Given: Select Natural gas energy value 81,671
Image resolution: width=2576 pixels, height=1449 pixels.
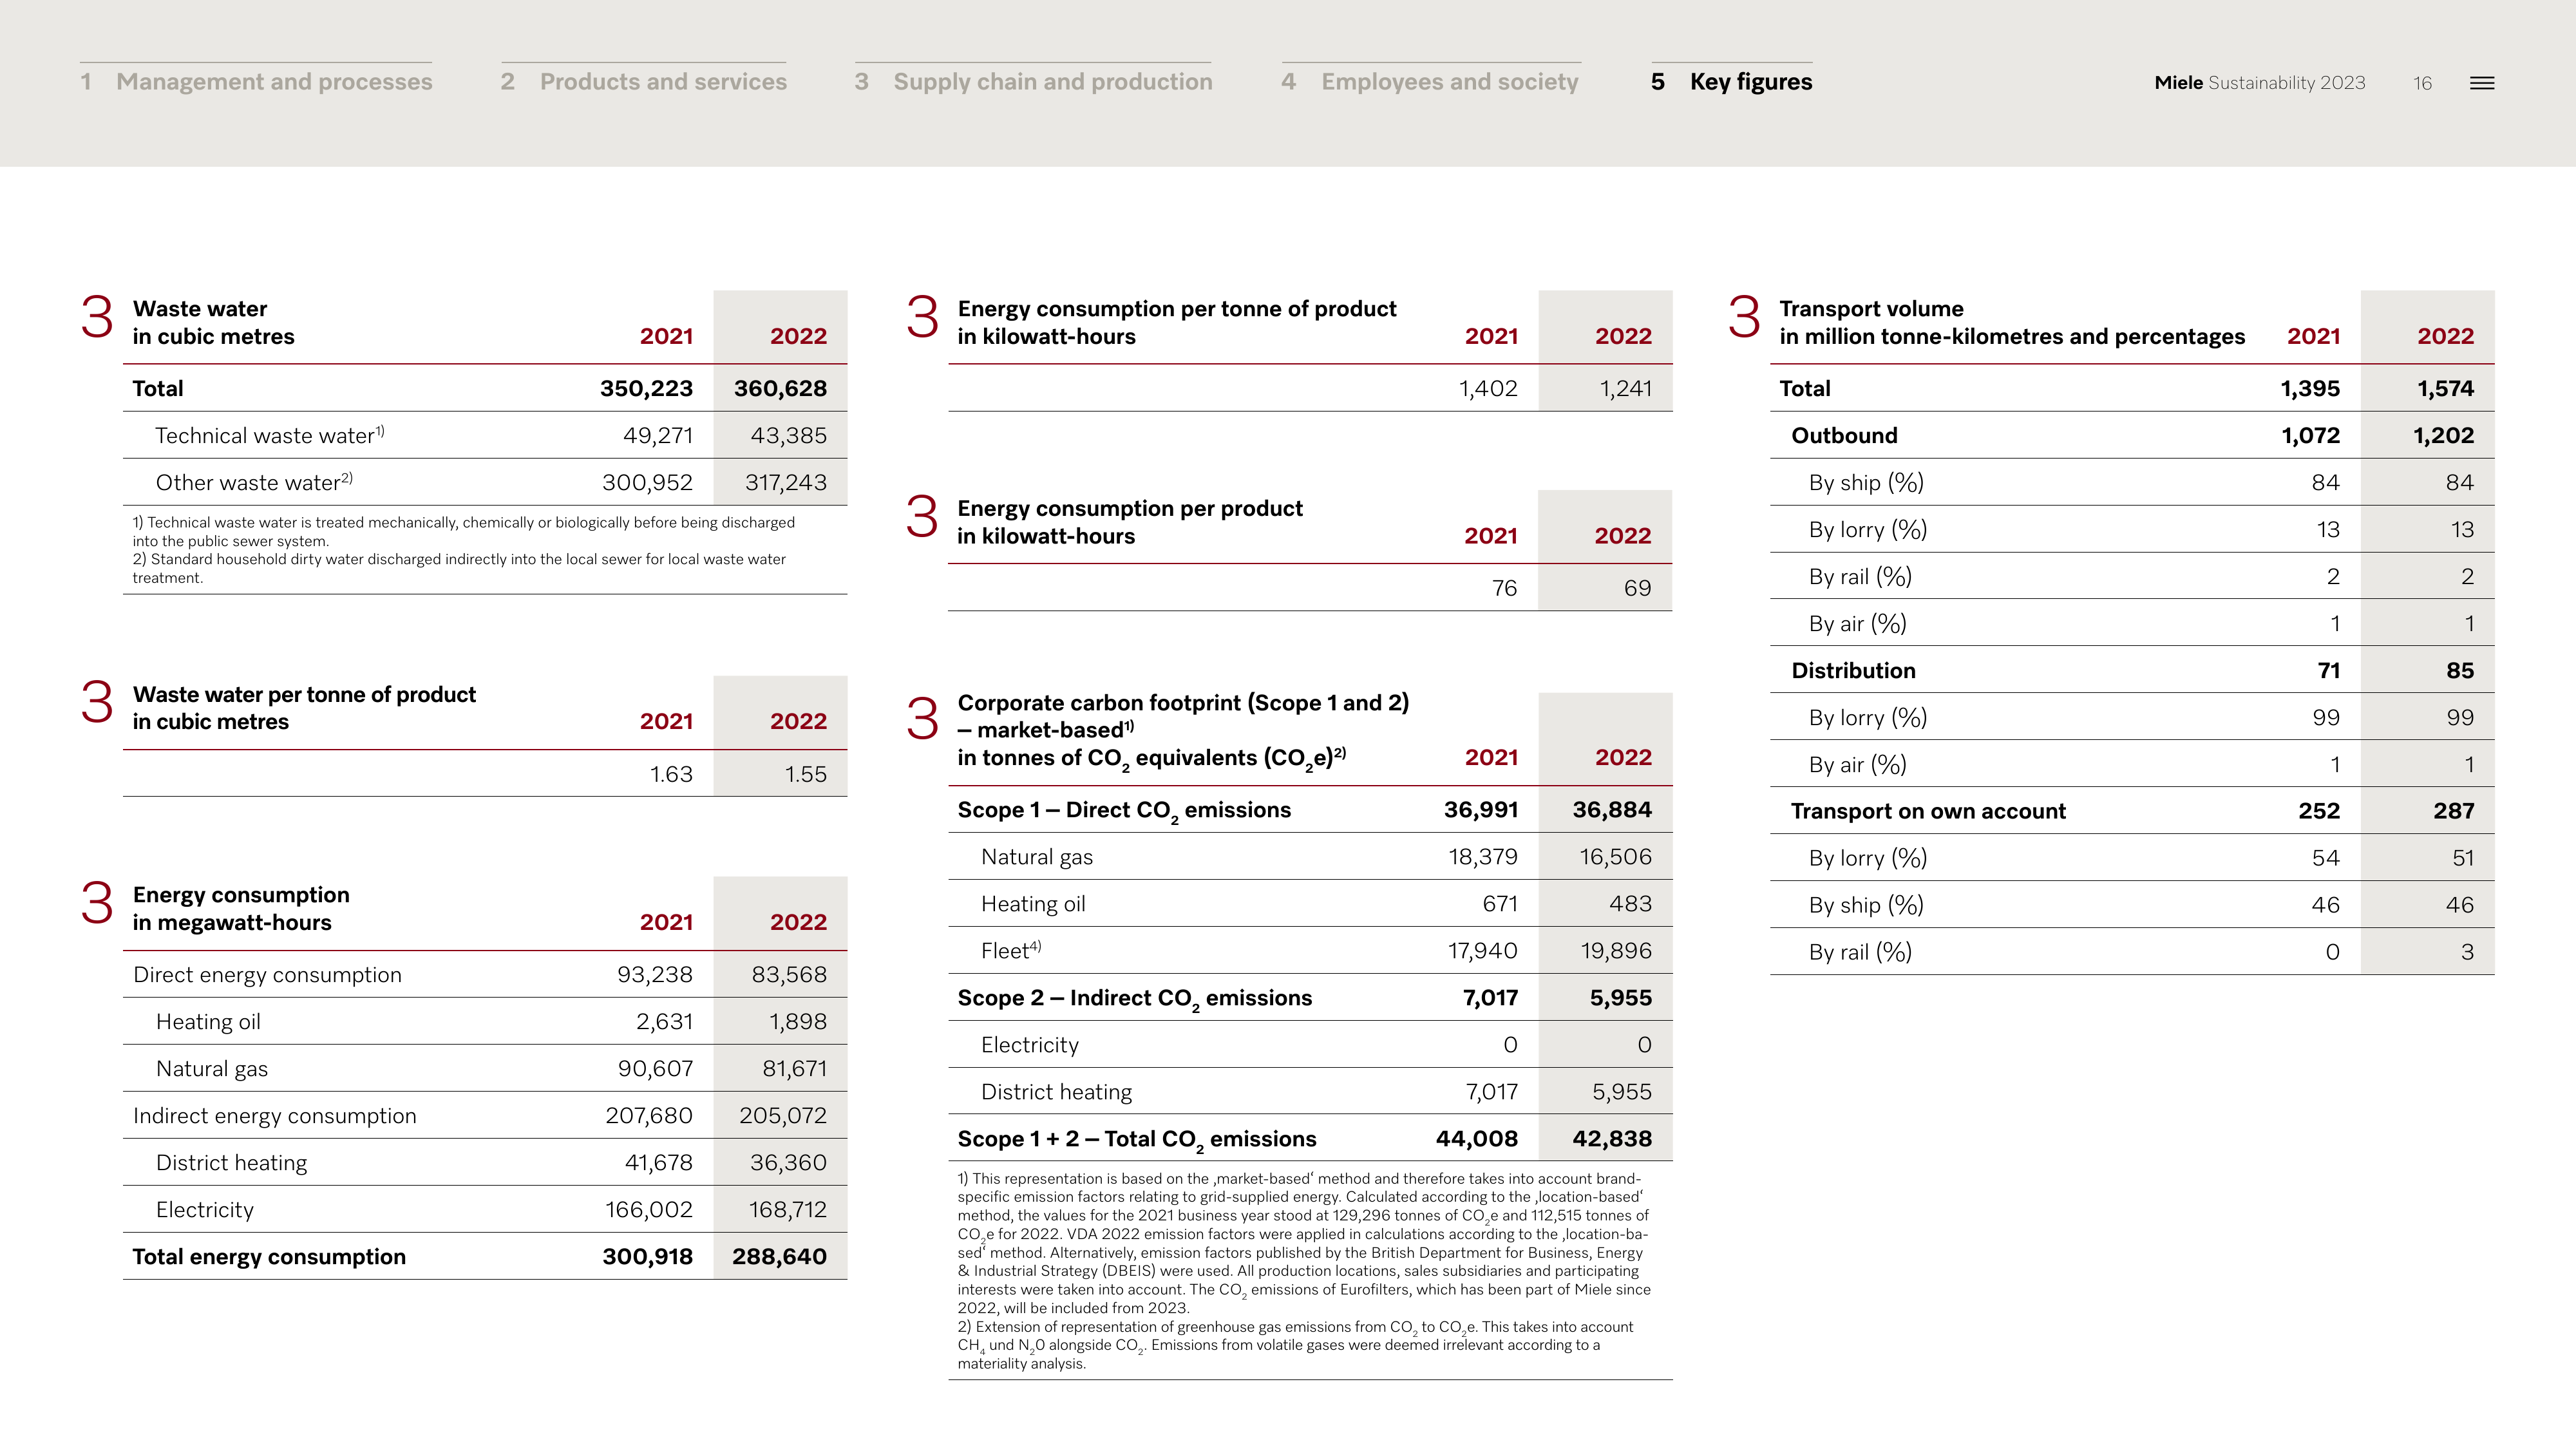Looking at the screenshot, I should [794, 1069].
